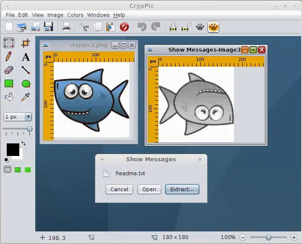The width and height of the screenshot is (302, 244).
Task: Click the Extract... button
Action: 182,189
